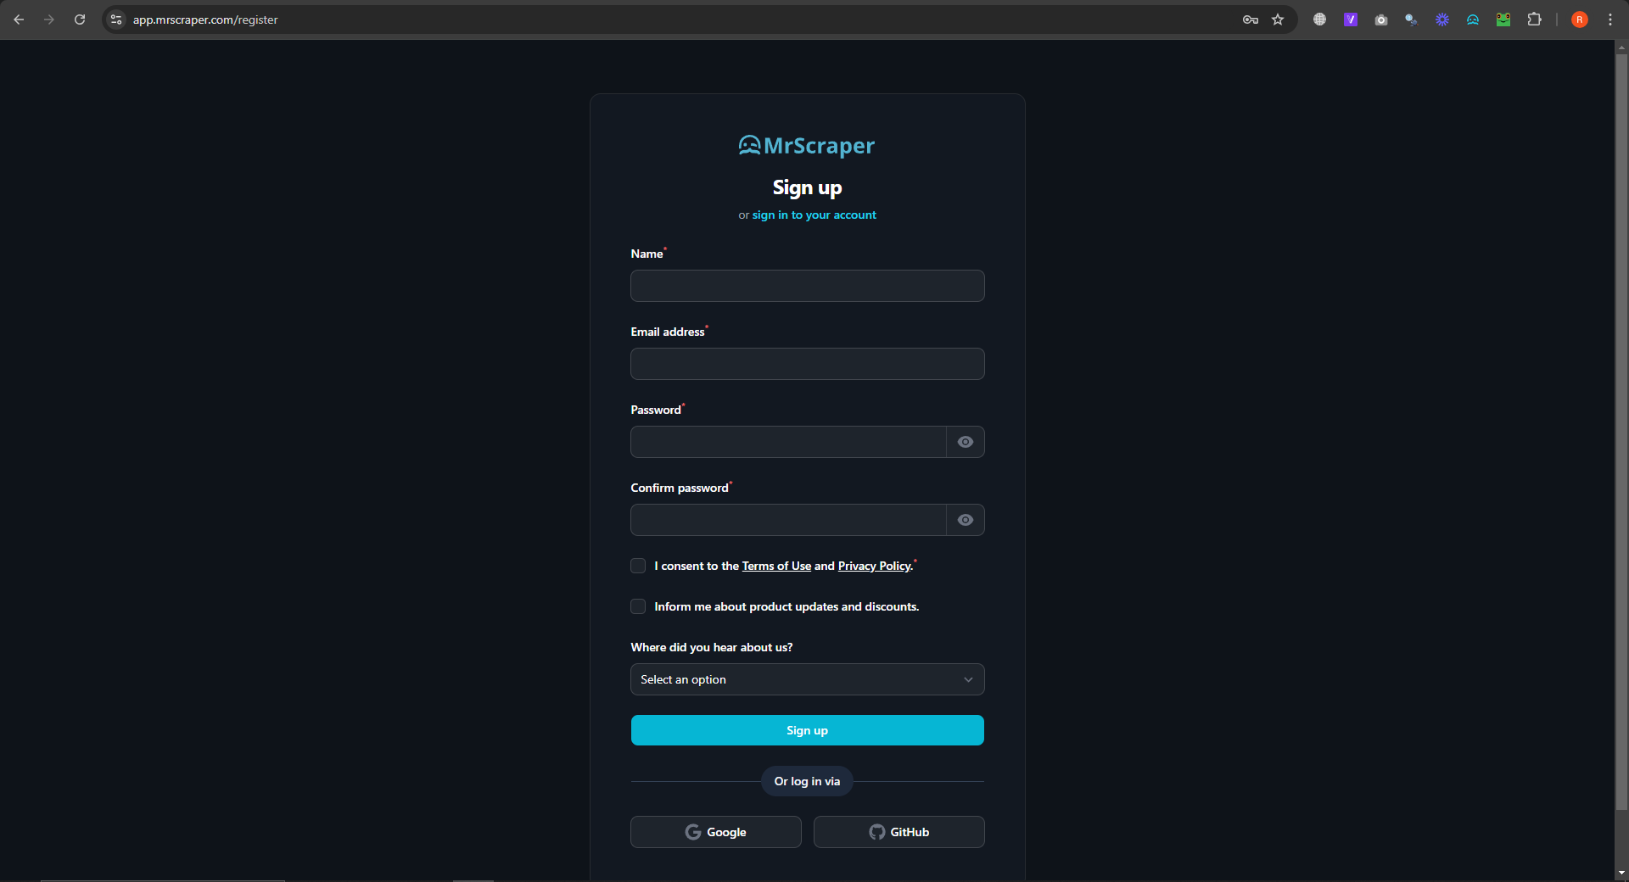1629x882 pixels.
Task: Click the MrScraper logo
Action: [x=807, y=146]
